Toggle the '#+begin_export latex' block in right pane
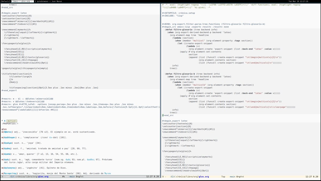 click(175, 121)
